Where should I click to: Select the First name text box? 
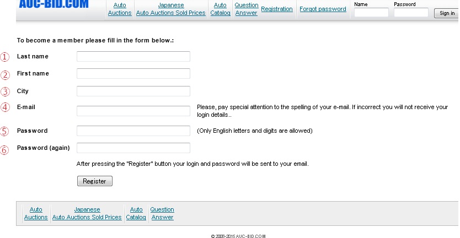tap(133, 73)
